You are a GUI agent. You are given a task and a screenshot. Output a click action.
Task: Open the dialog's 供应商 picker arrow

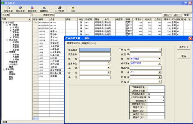pos(159,82)
